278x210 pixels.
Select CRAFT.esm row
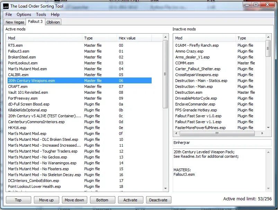tap(79, 86)
